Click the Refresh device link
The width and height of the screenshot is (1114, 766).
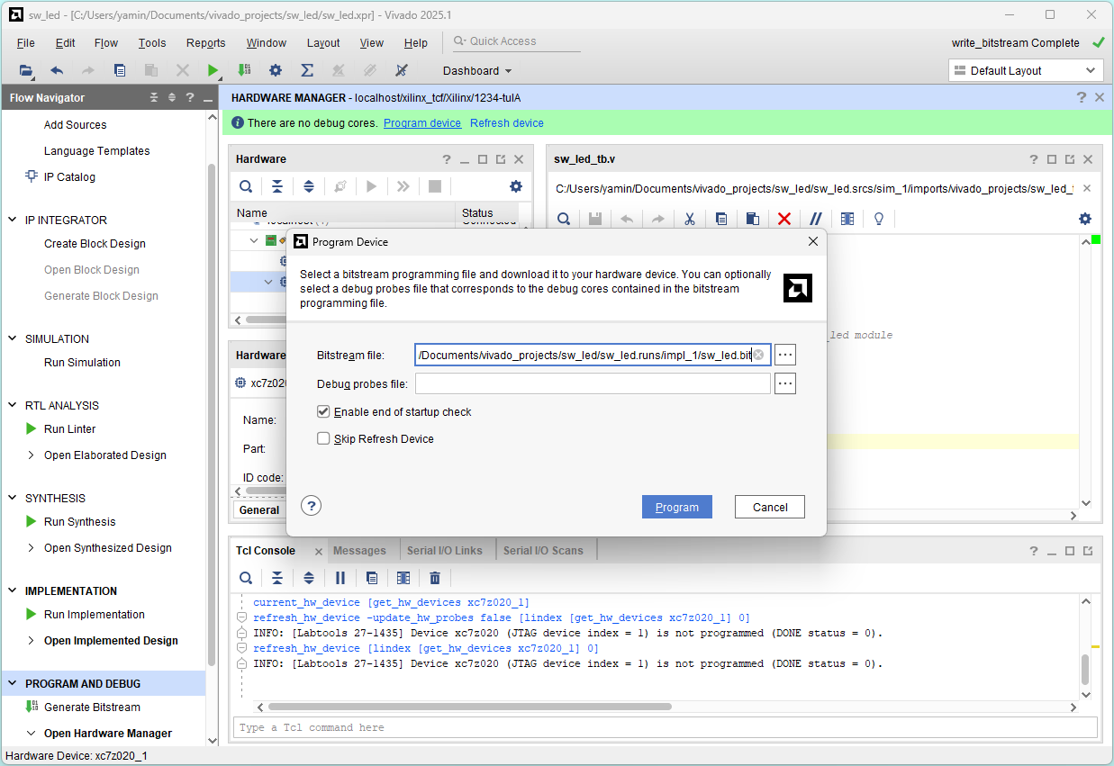pyautogui.click(x=506, y=123)
